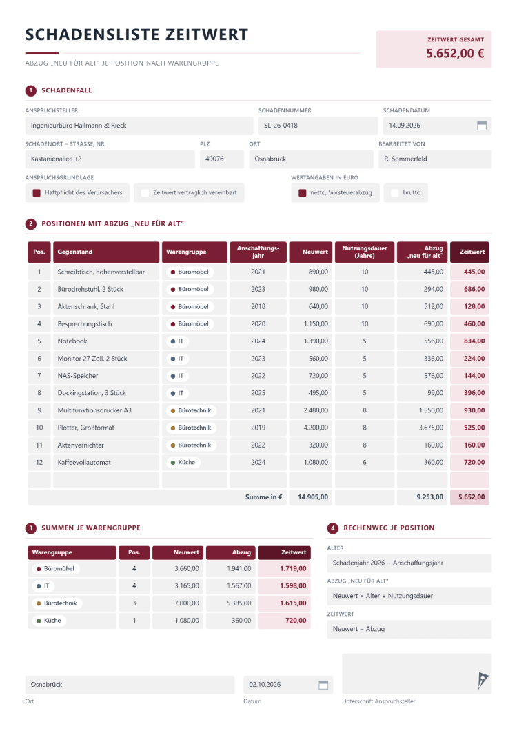Click the Schadennummer field SL-26-0418
This screenshot has height=731, width=517.
pyautogui.click(x=318, y=126)
